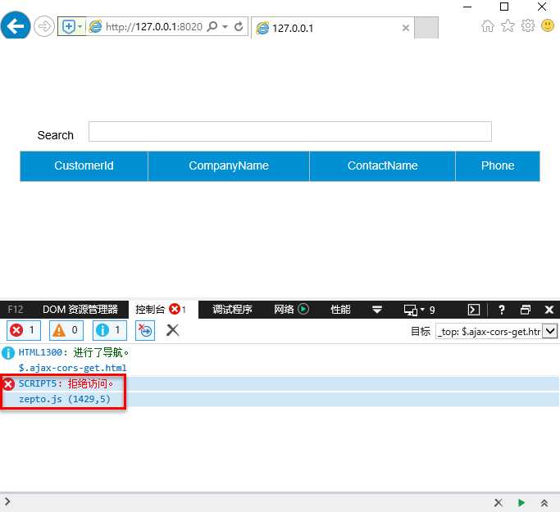Click the F12 label in dev tools
The image size is (560, 512).
(x=16, y=310)
